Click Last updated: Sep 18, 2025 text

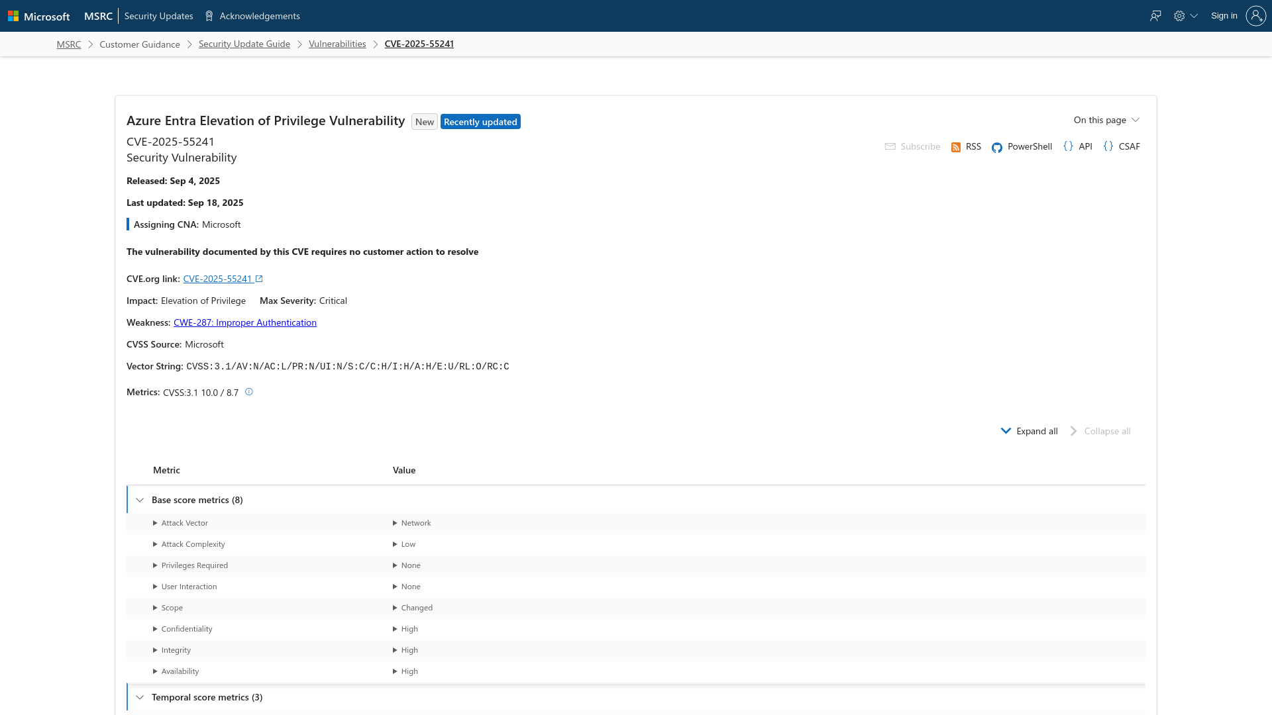(x=185, y=203)
